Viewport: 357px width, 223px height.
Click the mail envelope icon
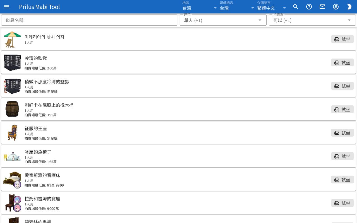322,7
